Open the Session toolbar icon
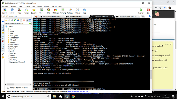This screenshot has width=177, height=99. coord(5,11)
